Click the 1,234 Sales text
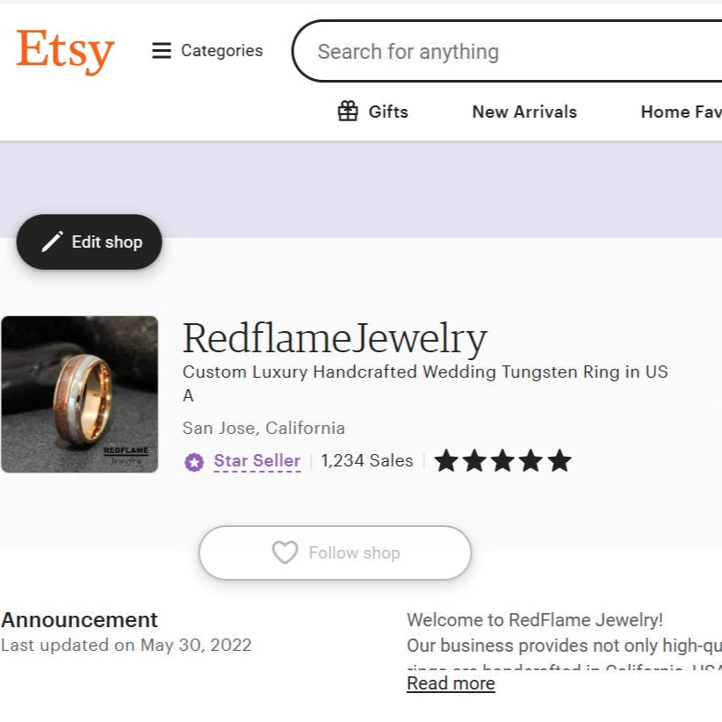 coord(367,461)
